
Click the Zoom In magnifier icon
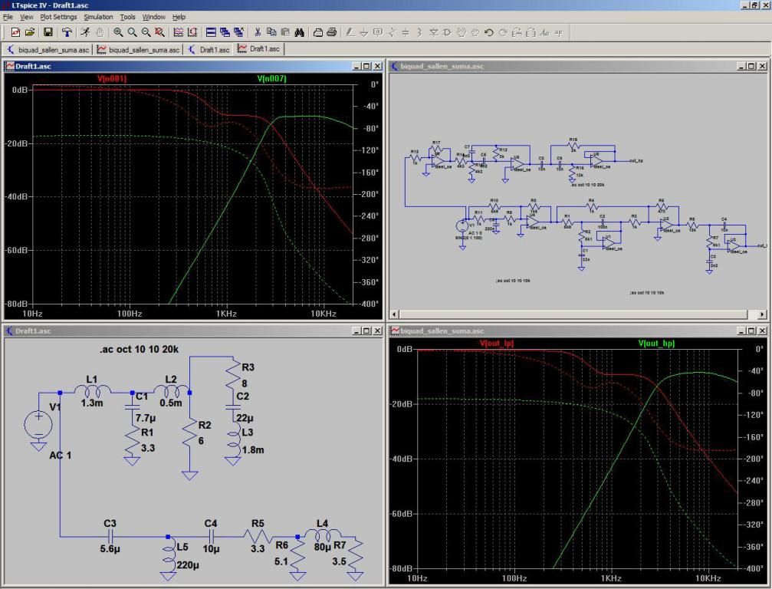[x=118, y=32]
